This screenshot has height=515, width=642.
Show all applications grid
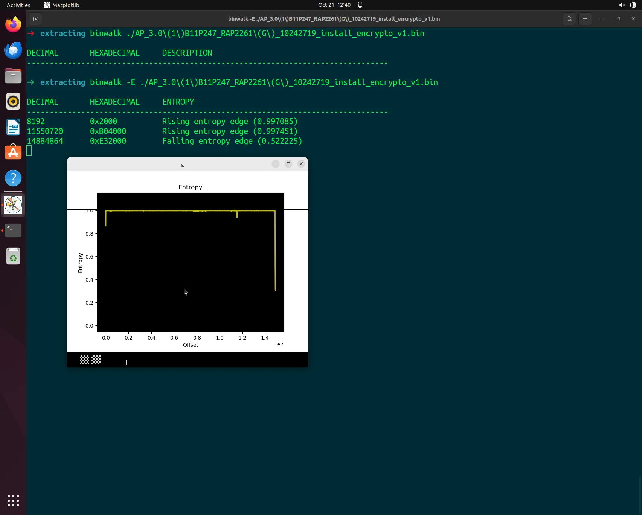pyautogui.click(x=13, y=501)
